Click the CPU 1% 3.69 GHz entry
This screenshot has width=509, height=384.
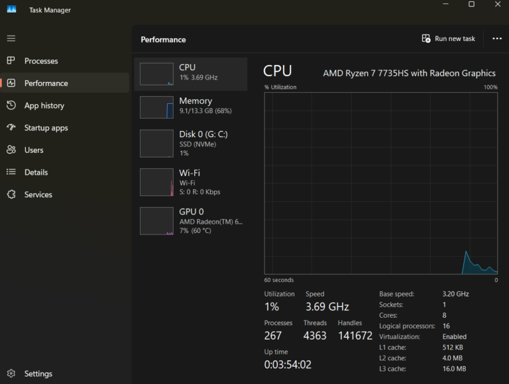pos(191,74)
